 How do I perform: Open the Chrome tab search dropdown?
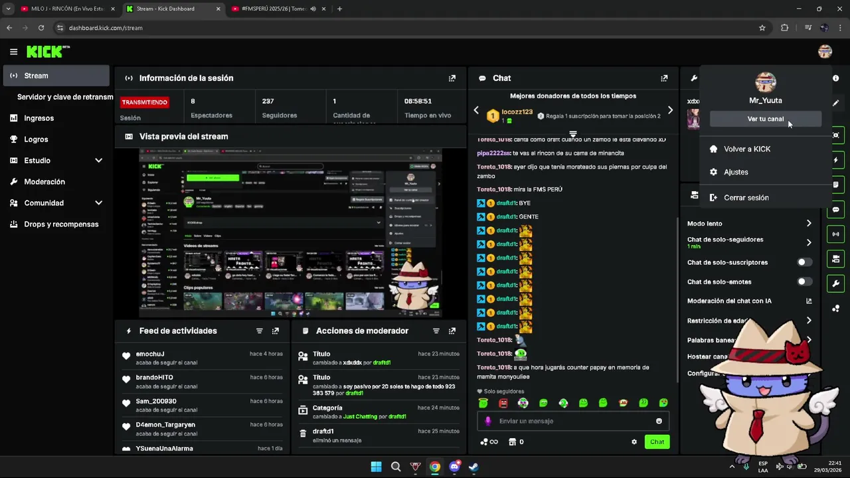coord(9,9)
